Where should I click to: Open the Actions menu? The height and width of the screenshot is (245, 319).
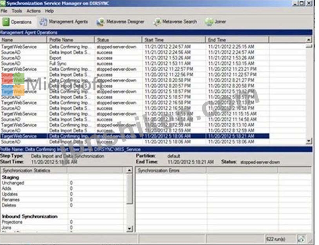34,11
